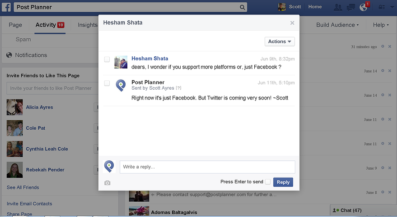Open the Chat (47) bar
This screenshot has height=217, width=397.
point(363,210)
